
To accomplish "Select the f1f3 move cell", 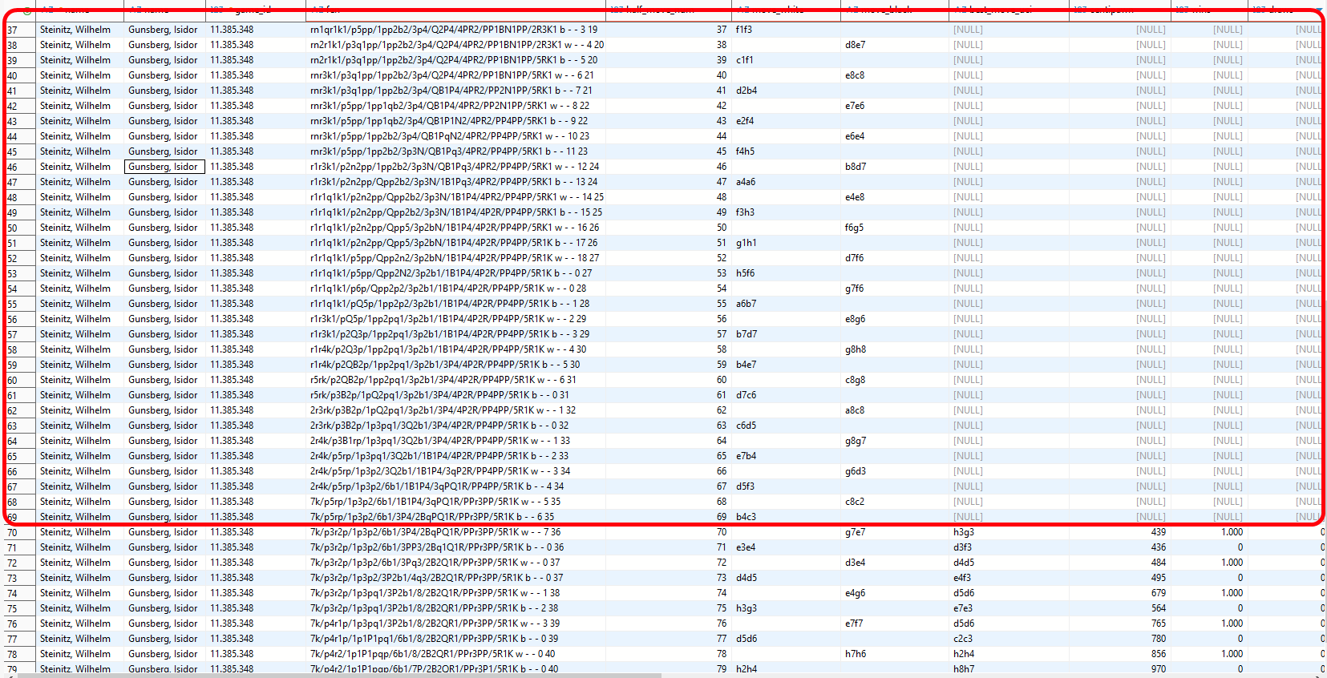I will 744,30.
